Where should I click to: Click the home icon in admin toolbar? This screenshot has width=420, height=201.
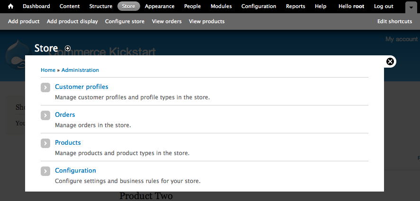[x=10, y=6]
